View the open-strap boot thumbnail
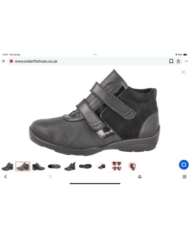Image resolution: width=190 pixels, height=238 pixels. [x=70, y=166]
